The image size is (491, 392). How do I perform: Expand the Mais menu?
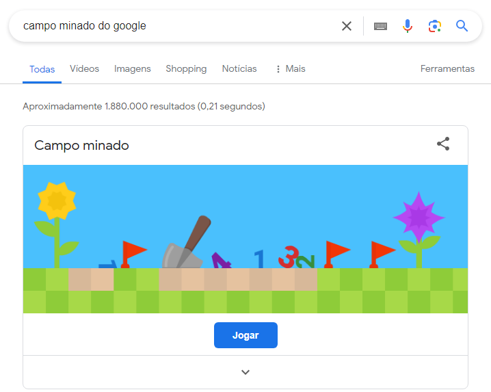290,68
